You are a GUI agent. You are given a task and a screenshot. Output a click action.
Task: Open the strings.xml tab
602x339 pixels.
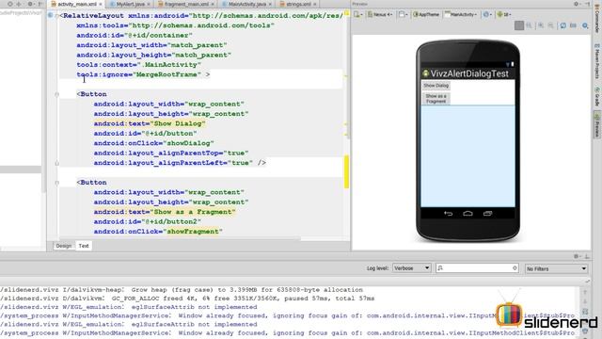(x=298, y=4)
